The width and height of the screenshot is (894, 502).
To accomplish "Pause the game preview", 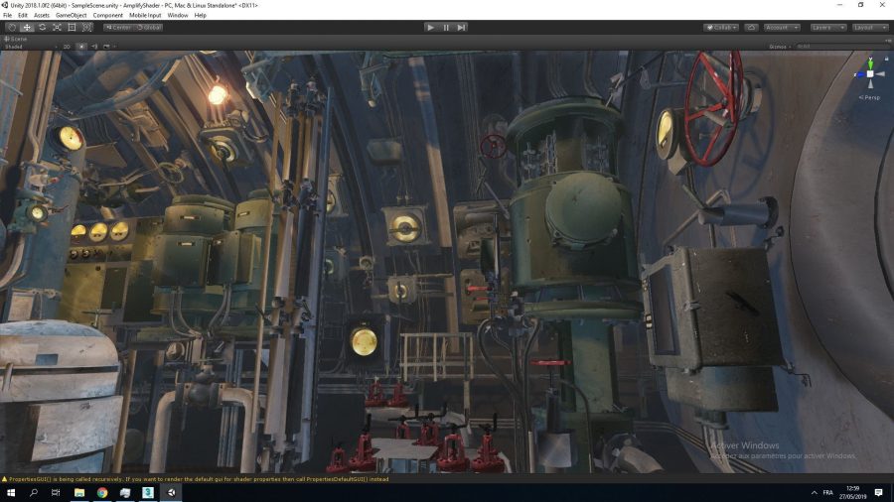I will tap(446, 27).
